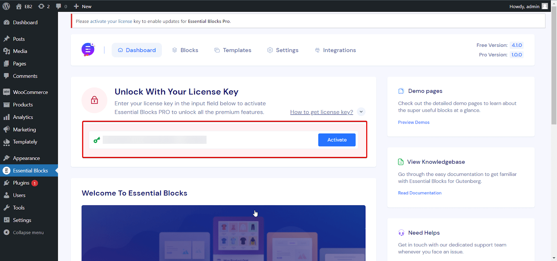Open the Read Documentation link
Image resolution: width=557 pixels, height=261 pixels.
[419, 193]
